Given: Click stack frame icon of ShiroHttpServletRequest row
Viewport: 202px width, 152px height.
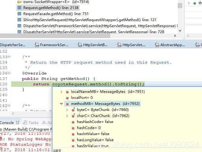Looking at the screenshot, I should 19,20.
